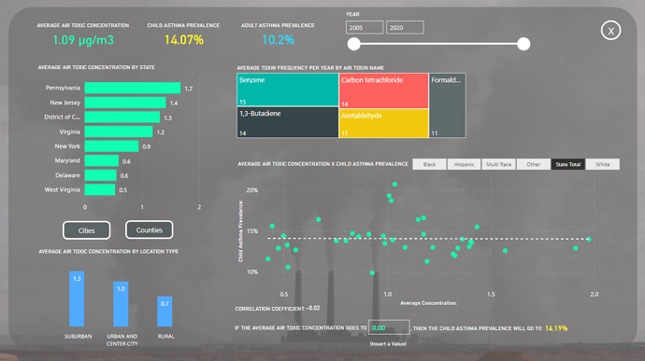Screen dimensions: 645x361
Task: Click the dashed trend line in scatter plot
Action: 428,239
